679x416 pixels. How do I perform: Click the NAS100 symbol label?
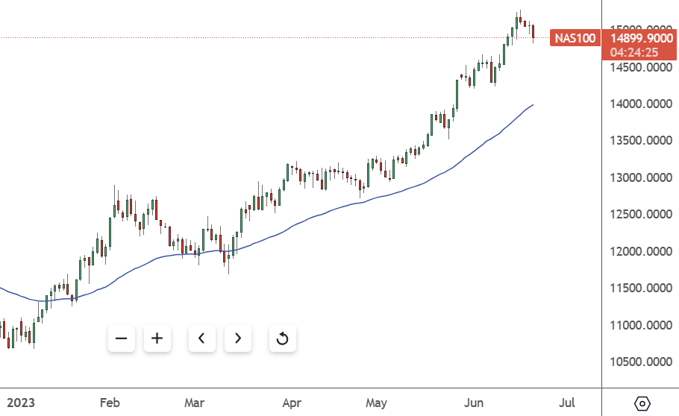[x=575, y=37]
